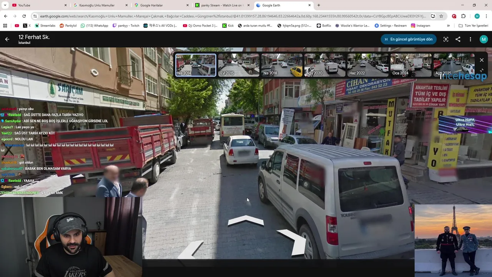
Task: Click the install app icon in address bar
Action: [x=433, y=16]
